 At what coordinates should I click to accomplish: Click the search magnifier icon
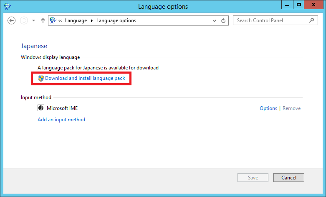tap(311, 20)
